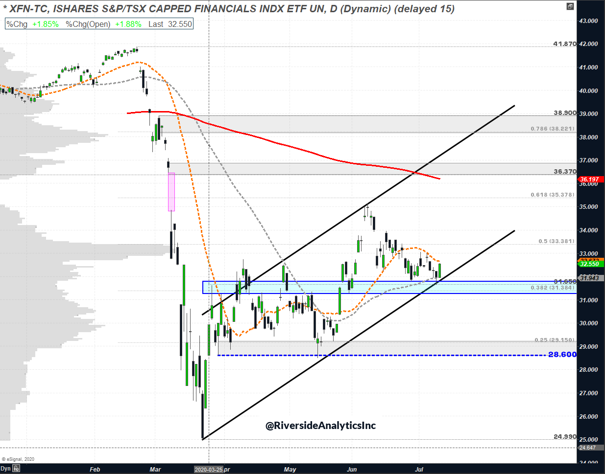Click the blue 28.600 support level label
The height and width of the screenshot is (474, 605).
(x=562, y=355)
